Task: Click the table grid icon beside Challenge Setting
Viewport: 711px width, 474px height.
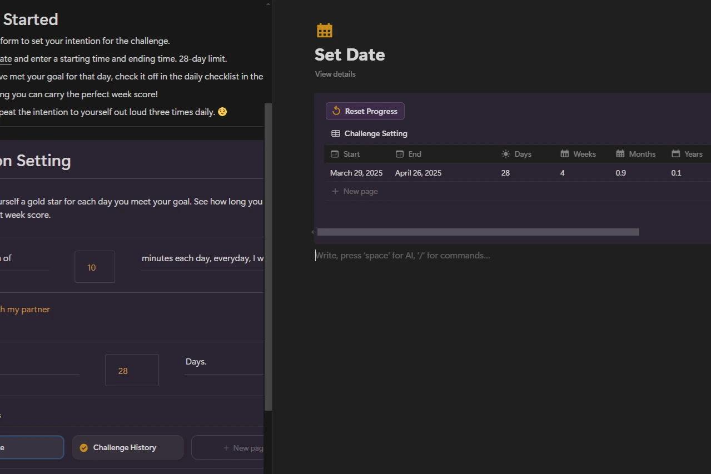Action: [x=336, y=133]
